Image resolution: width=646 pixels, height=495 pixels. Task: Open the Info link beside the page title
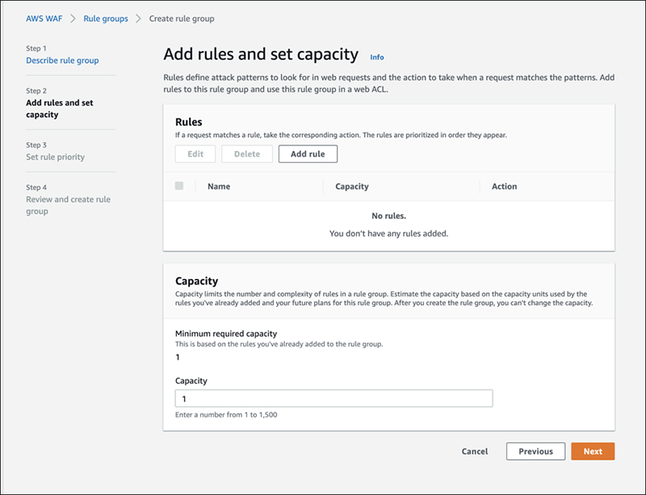pyautogui.click(x=376, y=57)
